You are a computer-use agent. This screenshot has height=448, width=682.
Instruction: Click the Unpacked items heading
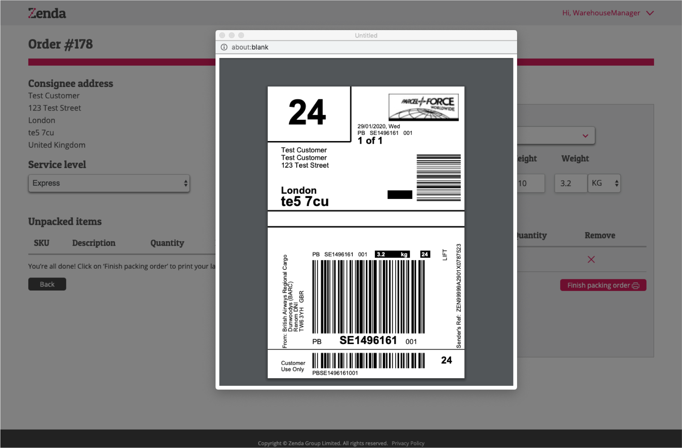(x=65, y=221)
